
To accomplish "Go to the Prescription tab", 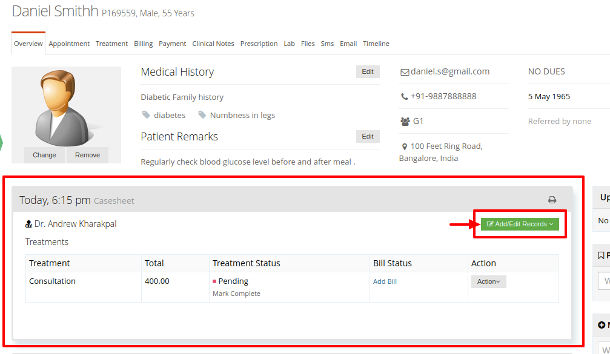I will 259,44.
